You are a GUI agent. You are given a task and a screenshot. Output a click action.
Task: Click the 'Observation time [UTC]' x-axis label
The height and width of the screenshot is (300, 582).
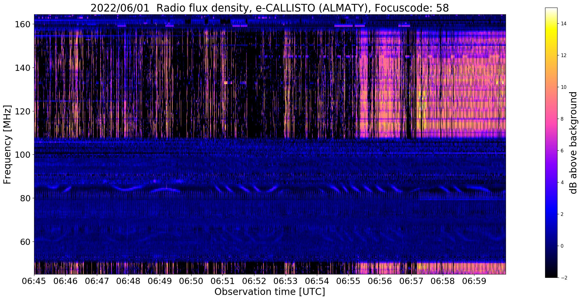click(270, 292)
